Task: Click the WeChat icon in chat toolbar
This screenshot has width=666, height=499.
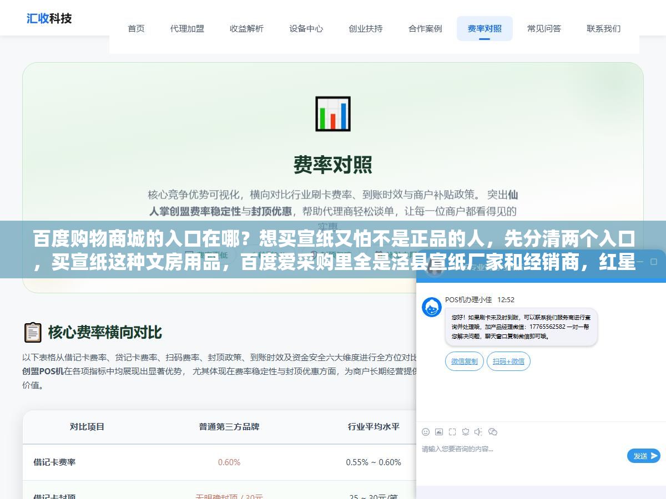Action: 493,431
